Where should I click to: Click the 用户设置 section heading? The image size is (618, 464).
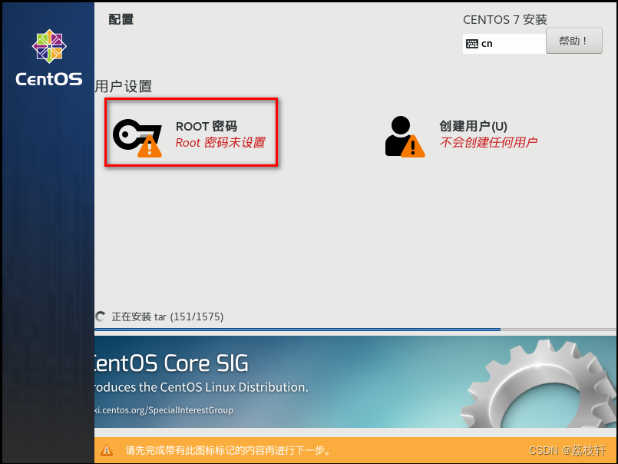point(124,86)
